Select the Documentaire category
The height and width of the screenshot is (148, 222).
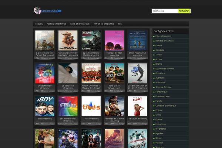(162, 97)
